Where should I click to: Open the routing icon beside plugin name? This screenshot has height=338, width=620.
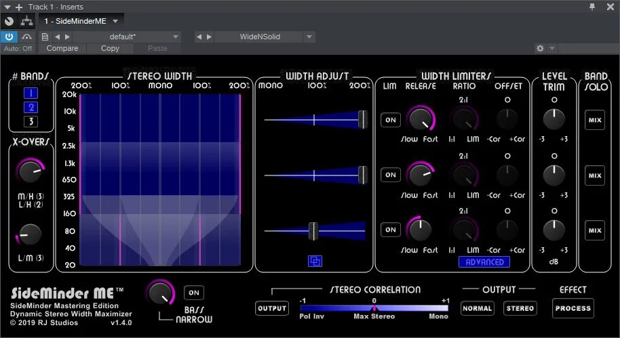[x=27, y=21]
